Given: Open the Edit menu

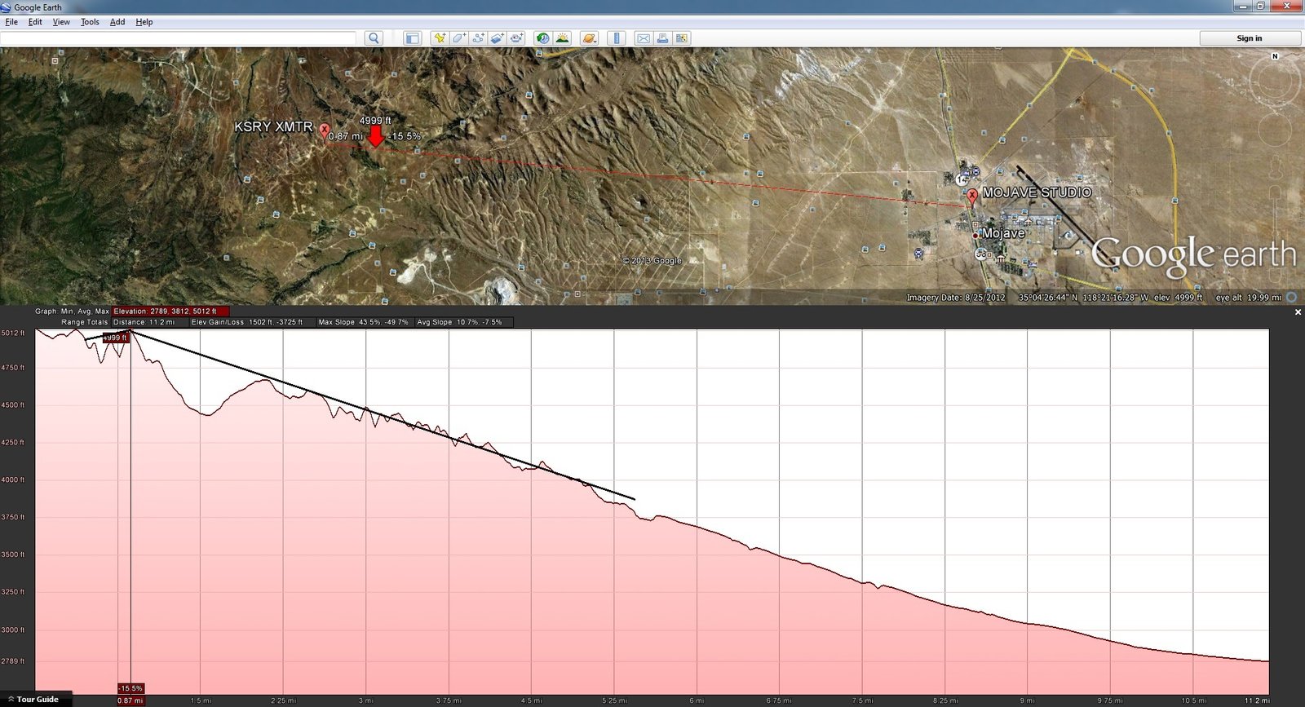Looking at the screenshot, I should point(35,22).
